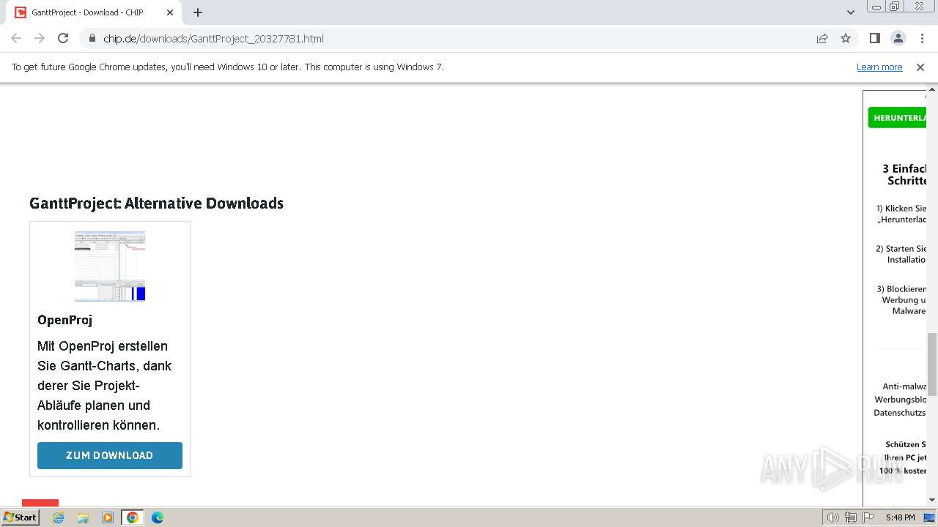This screenshot has width=938, height=527.
Task: Launch Internet Explorer from the taskbar
Action: point(59,517)
